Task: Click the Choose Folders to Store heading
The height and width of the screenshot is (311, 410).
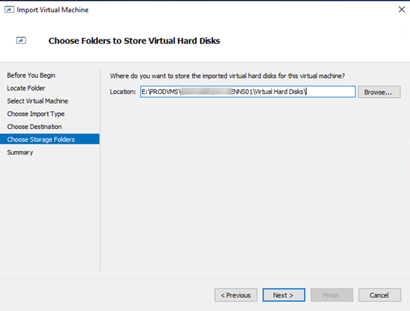Action: (134, 41)
